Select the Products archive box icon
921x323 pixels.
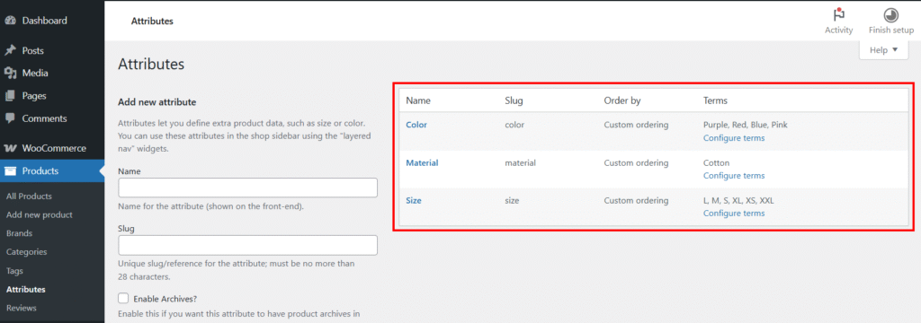point(10,171)
